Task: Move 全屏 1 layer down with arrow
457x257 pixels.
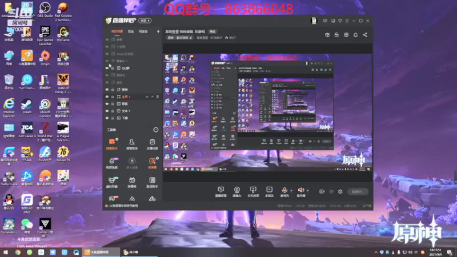Action: (x=152, y=97)
